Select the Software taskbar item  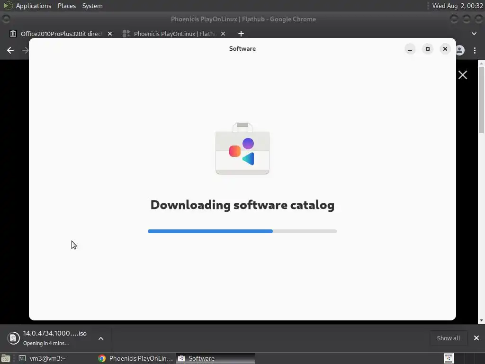216,358
